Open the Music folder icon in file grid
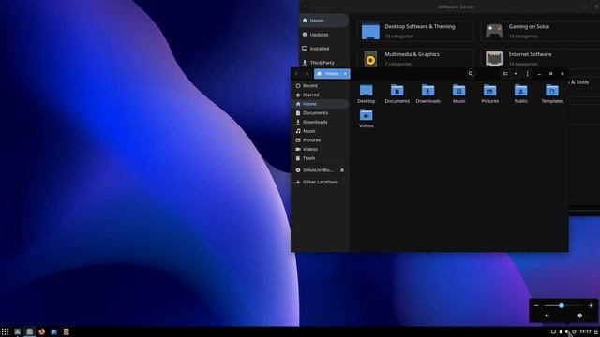This screenshot has width=600, height=337. [x=458, y=90]
